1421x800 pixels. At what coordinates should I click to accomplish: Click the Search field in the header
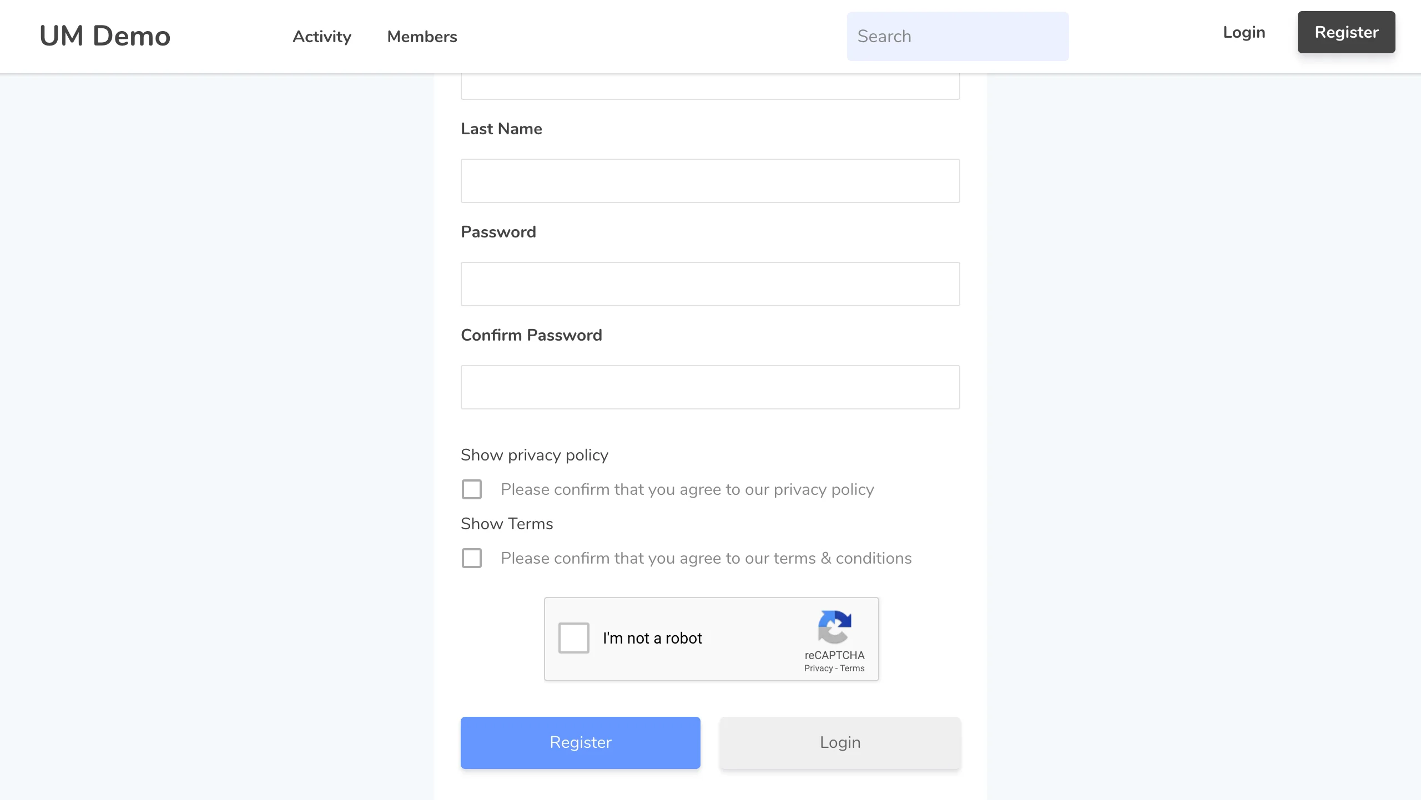[958, 36]
